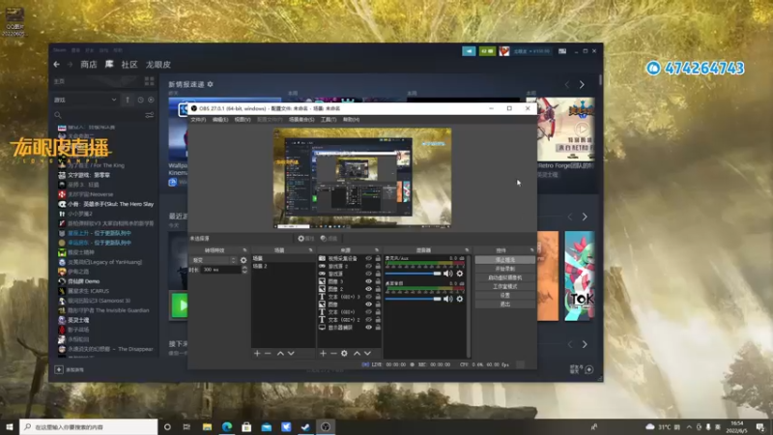
Task: Open transition type dropdown in OBS
Action: (x=215, y=260)
